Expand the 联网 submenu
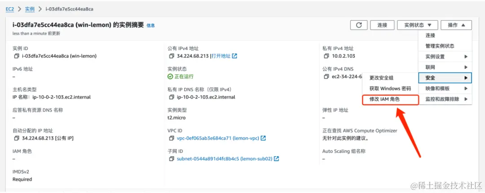The height and width of the screenshot is (193, 485). point(445,67)
